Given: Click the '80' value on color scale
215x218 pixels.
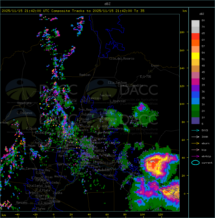Looking at the screenshot, I should (x=203, y=20).
